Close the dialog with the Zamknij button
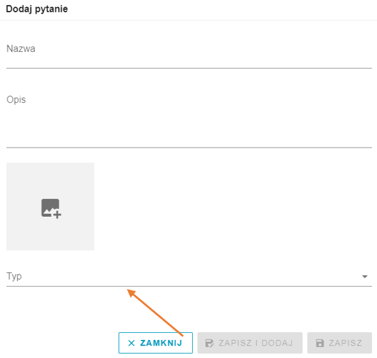The height and width of the screenshot is (358, 377). tap(156, 343)
